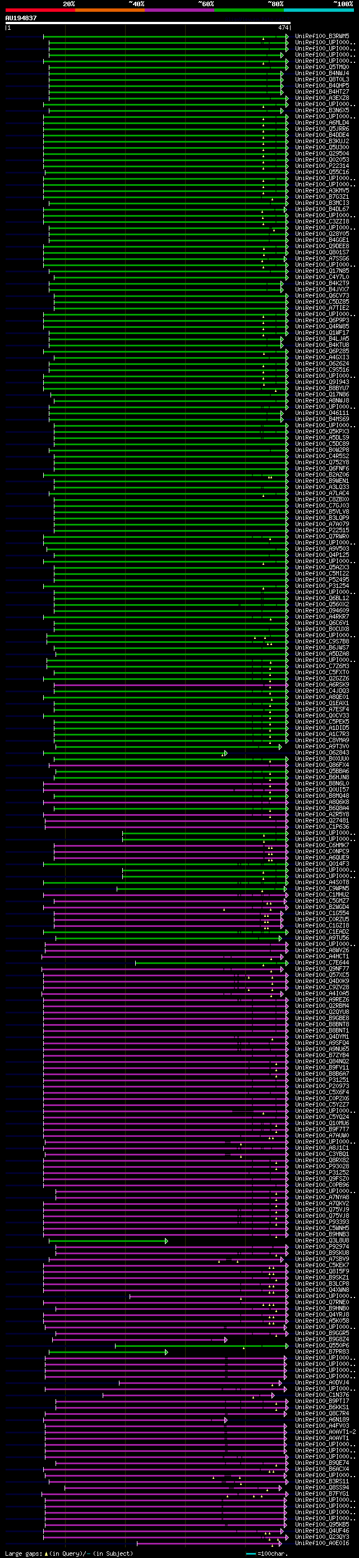Select the UniRef100_B3KUJ2 label

tap(322, 141)
